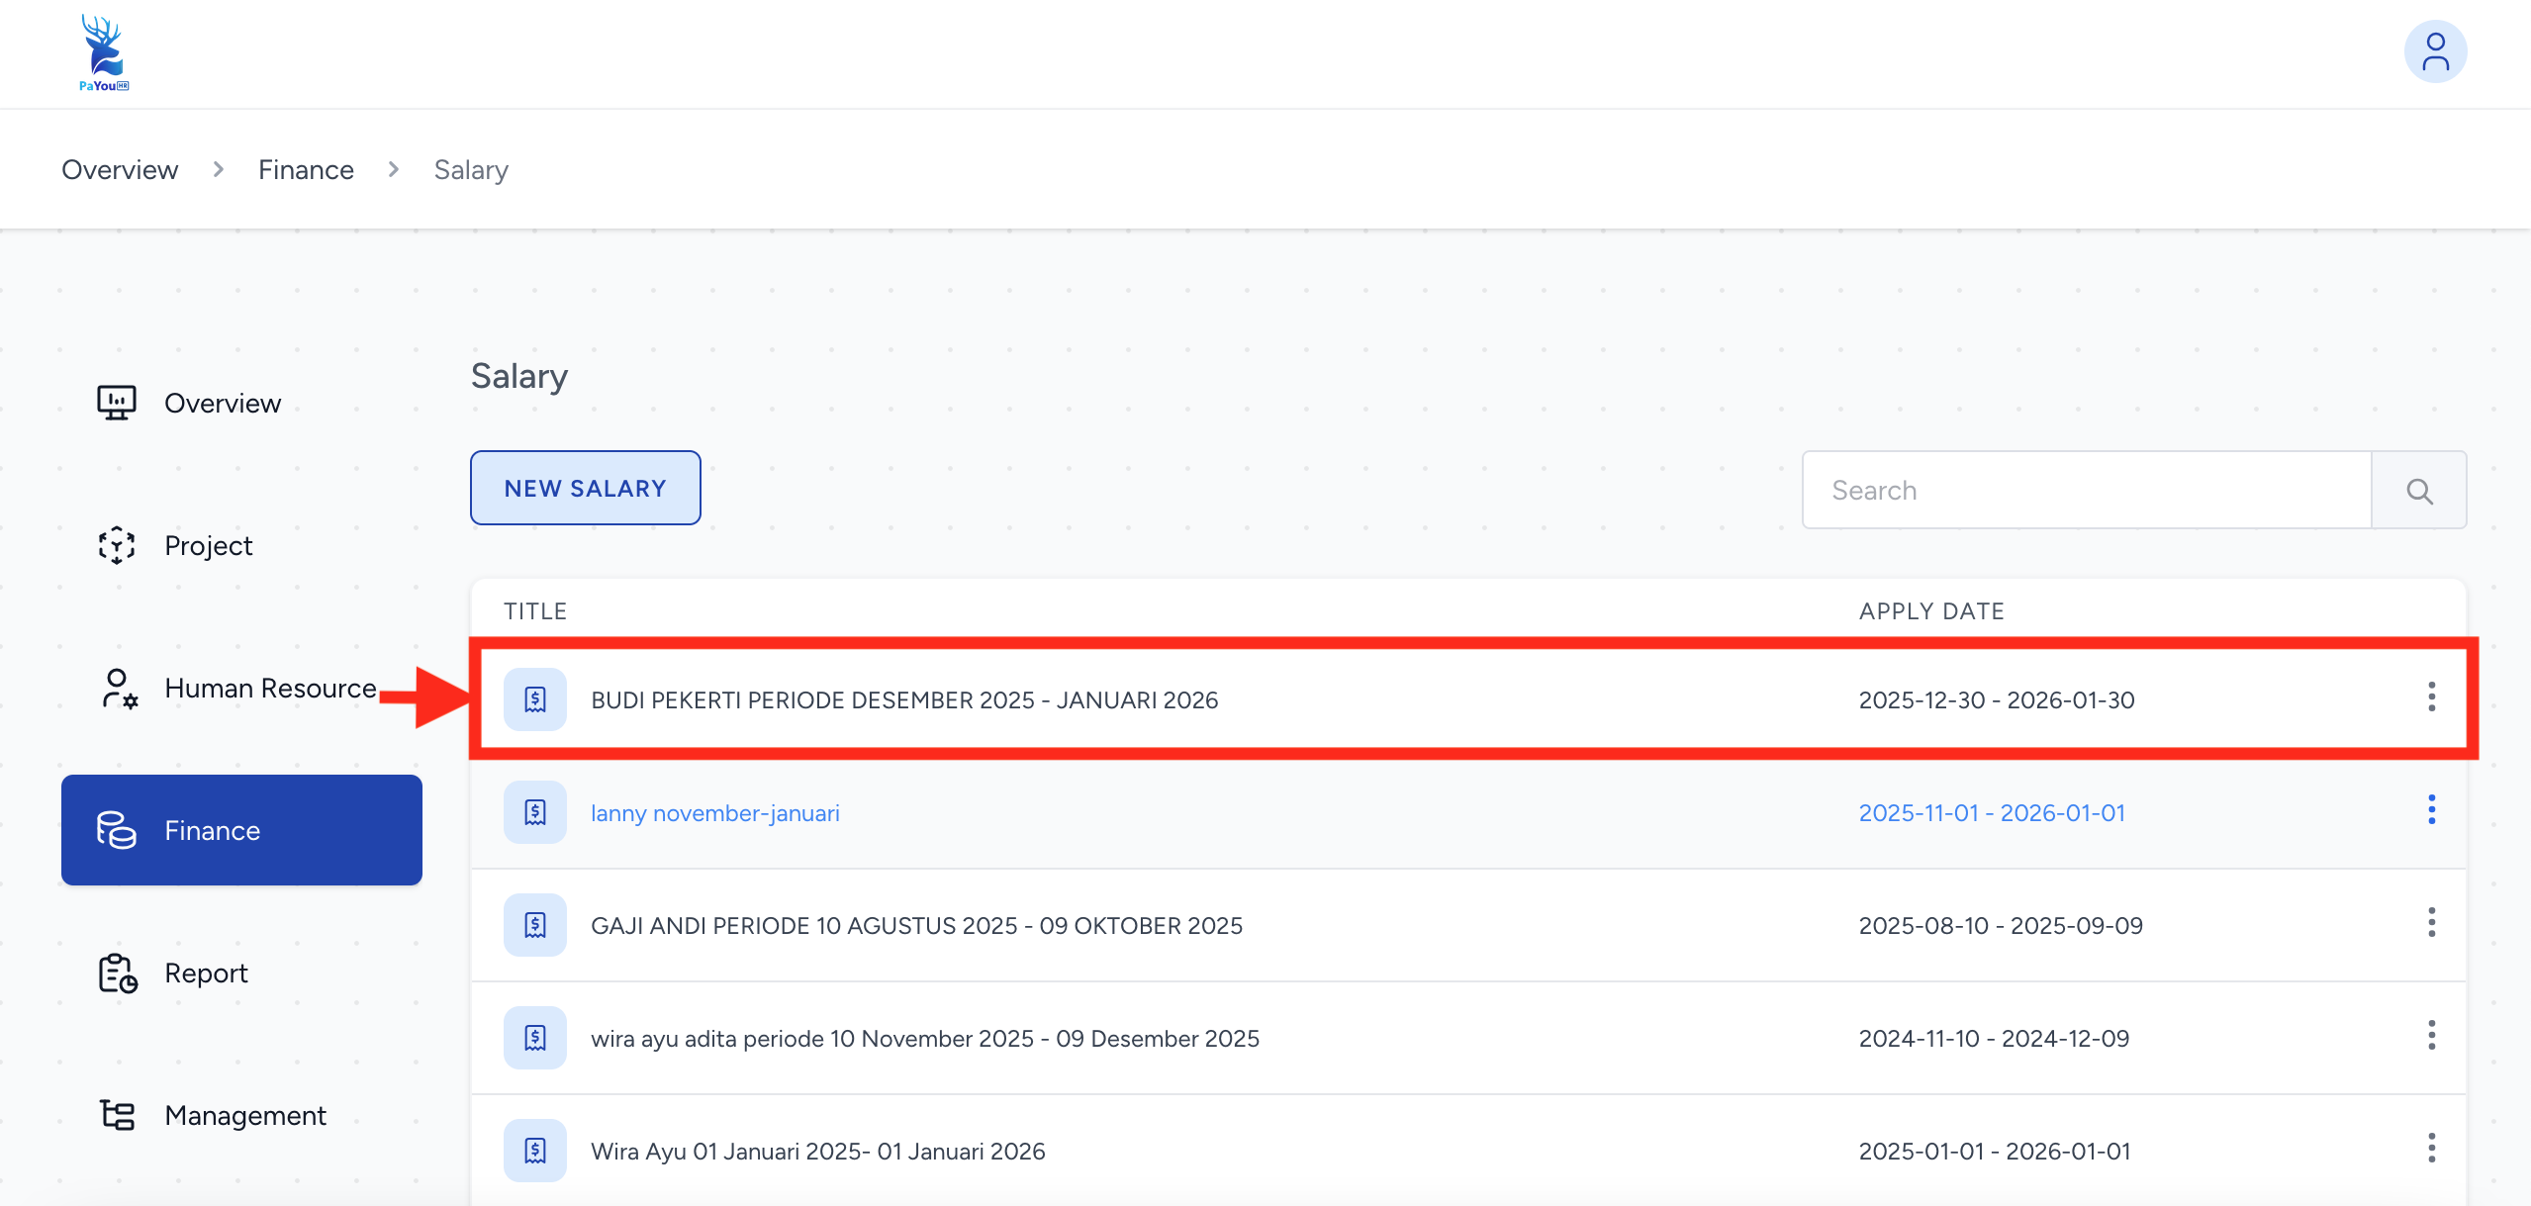The height and width of the screenshot is (1206, 2531).
Task: Click into the Search input field
Action: click(x=2086, y=491)
